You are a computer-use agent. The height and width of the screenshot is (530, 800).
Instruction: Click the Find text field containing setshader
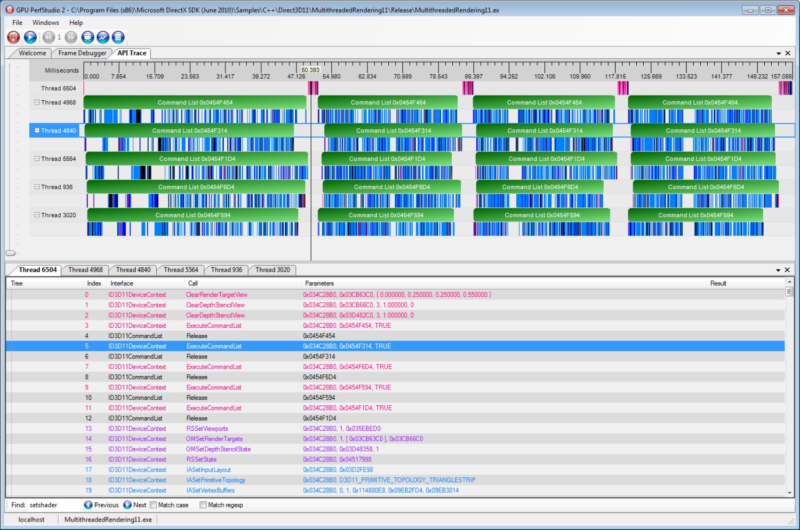[x=54, y=505]
